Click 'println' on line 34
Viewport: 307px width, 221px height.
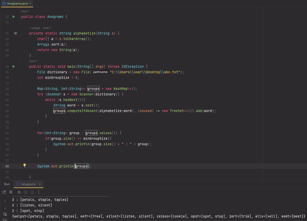pyautogui.click(x=82, y=144)
